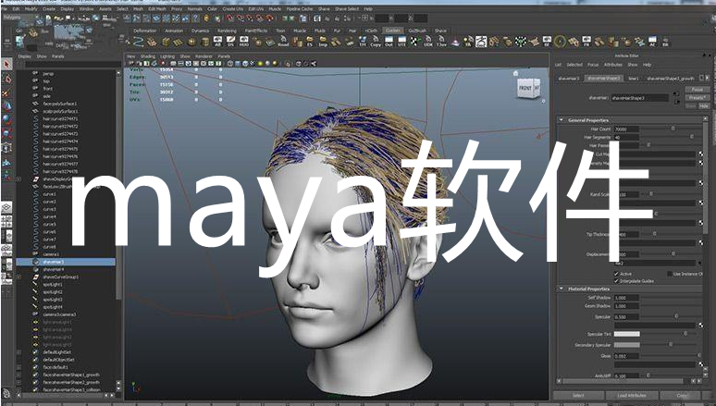Click the FRONT face of view cube

525,88
